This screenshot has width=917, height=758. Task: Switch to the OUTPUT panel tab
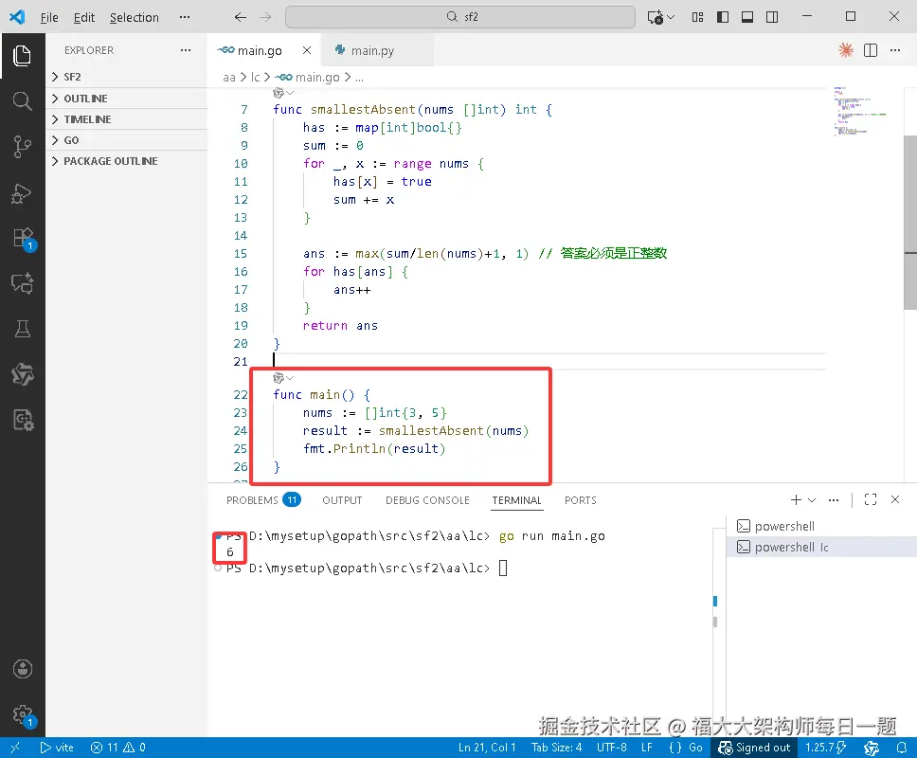[342, 500]
